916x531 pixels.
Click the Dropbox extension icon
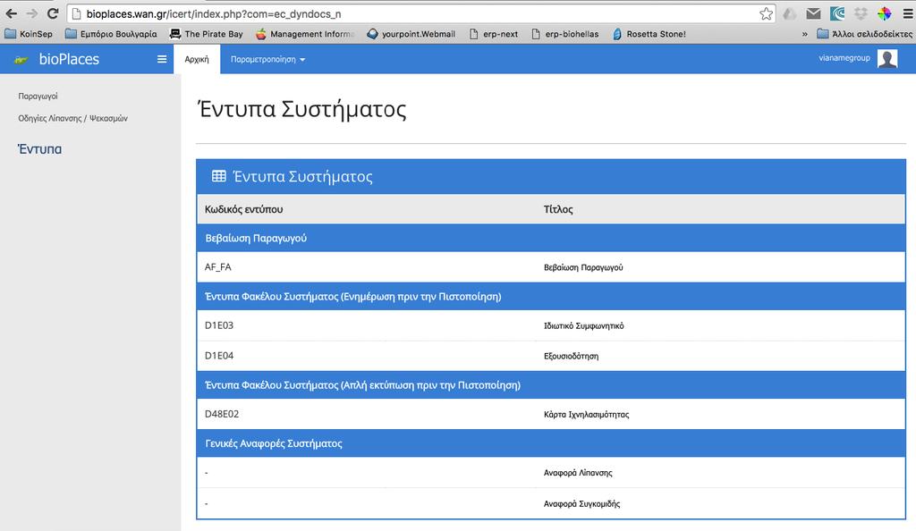click(x=861, y=13)
